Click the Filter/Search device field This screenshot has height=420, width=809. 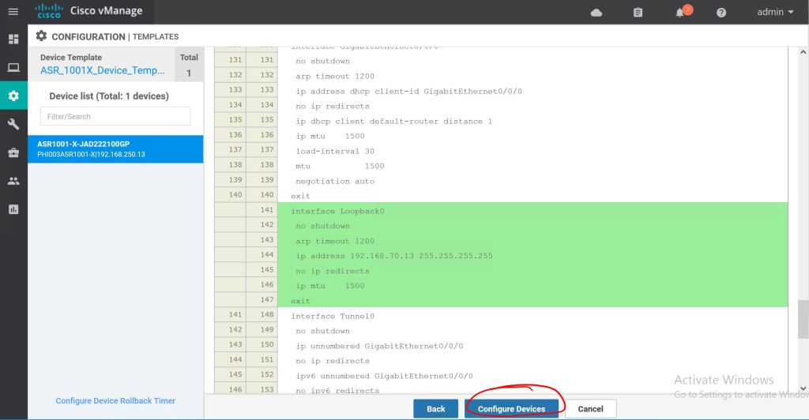point(115,116)
